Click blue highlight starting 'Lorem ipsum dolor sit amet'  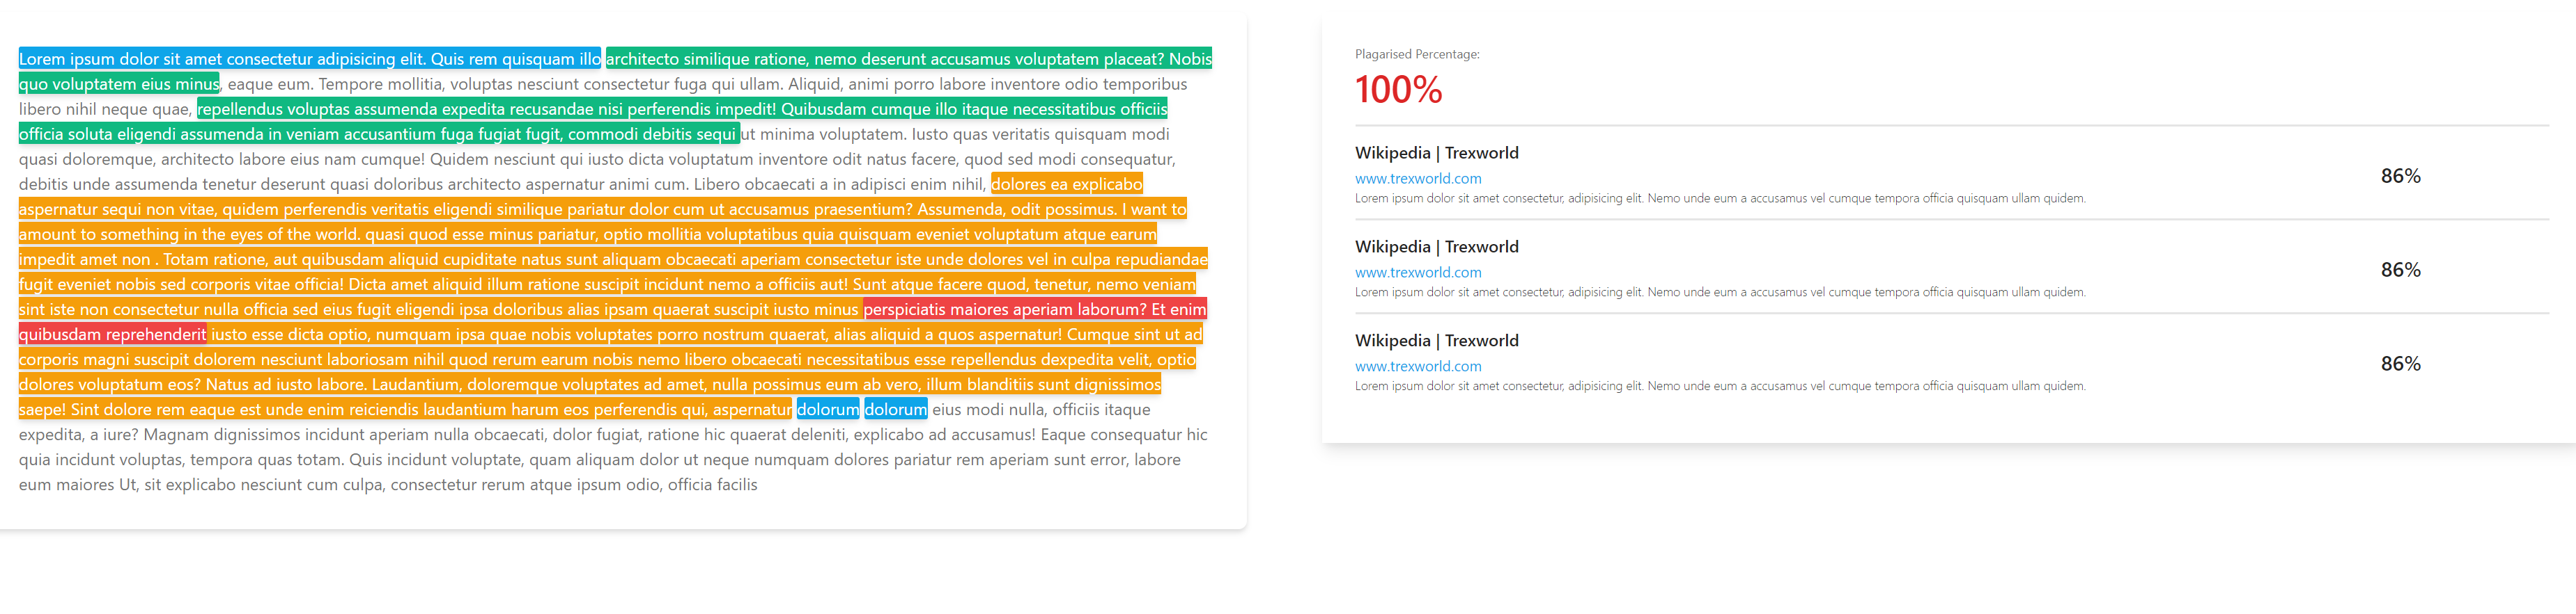[x=310, y=59]
